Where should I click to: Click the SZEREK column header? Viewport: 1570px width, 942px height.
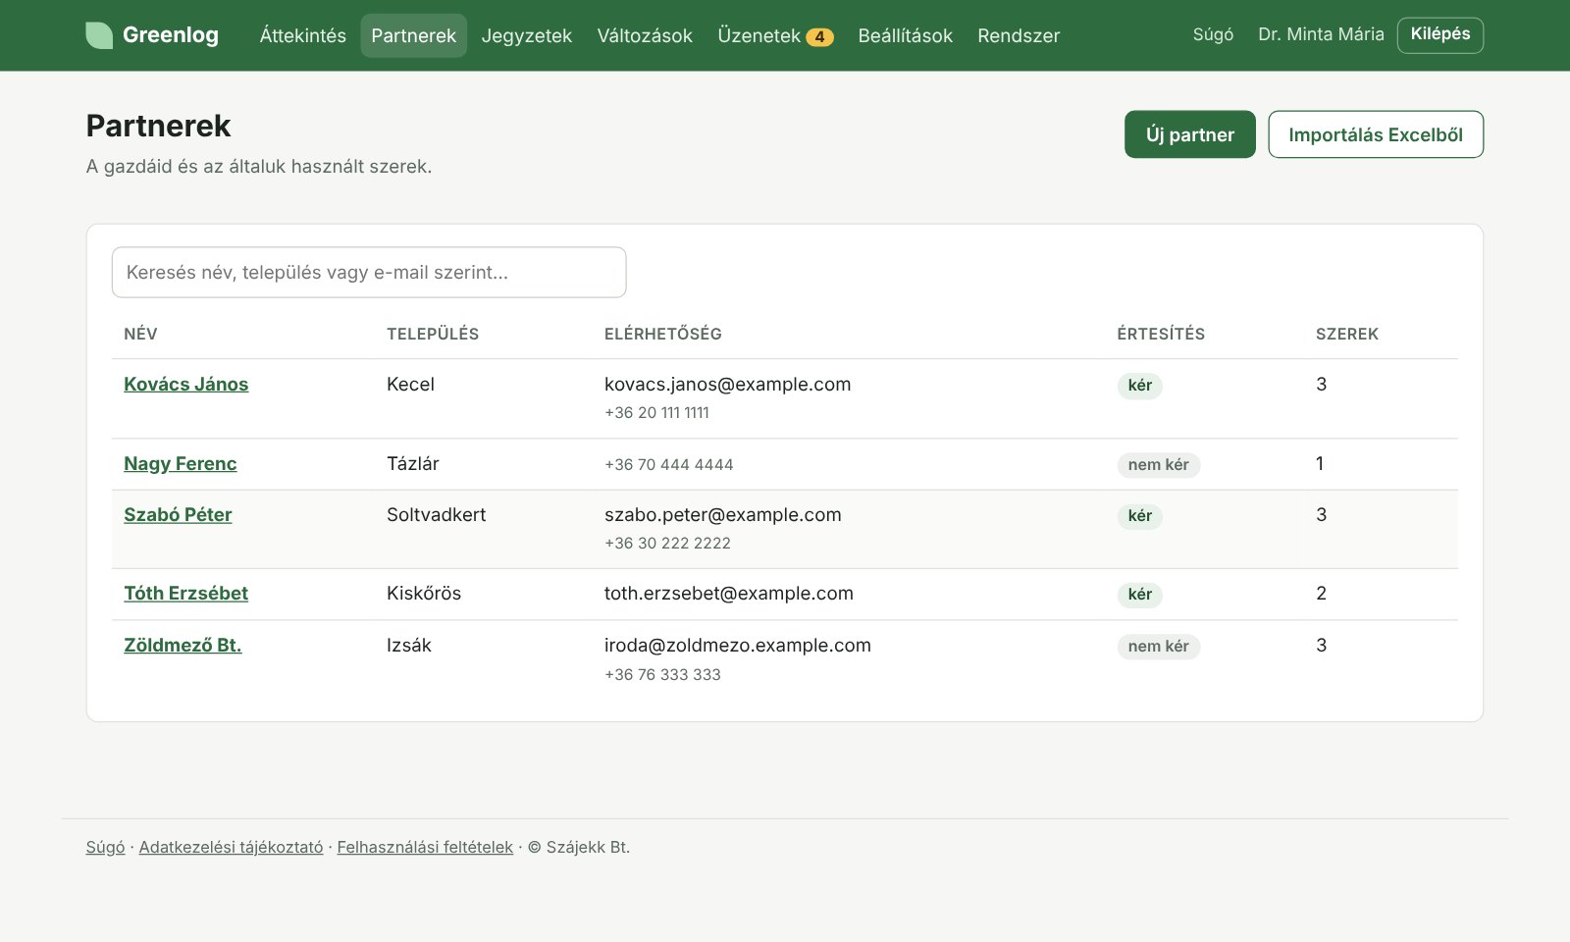[x=1346, y=334]
